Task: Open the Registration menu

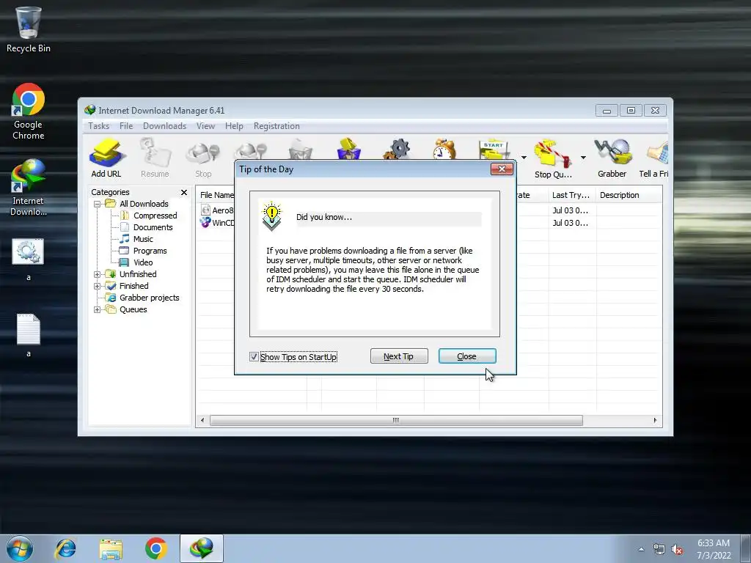Action: pyautogui.click(x=276, y=126)
